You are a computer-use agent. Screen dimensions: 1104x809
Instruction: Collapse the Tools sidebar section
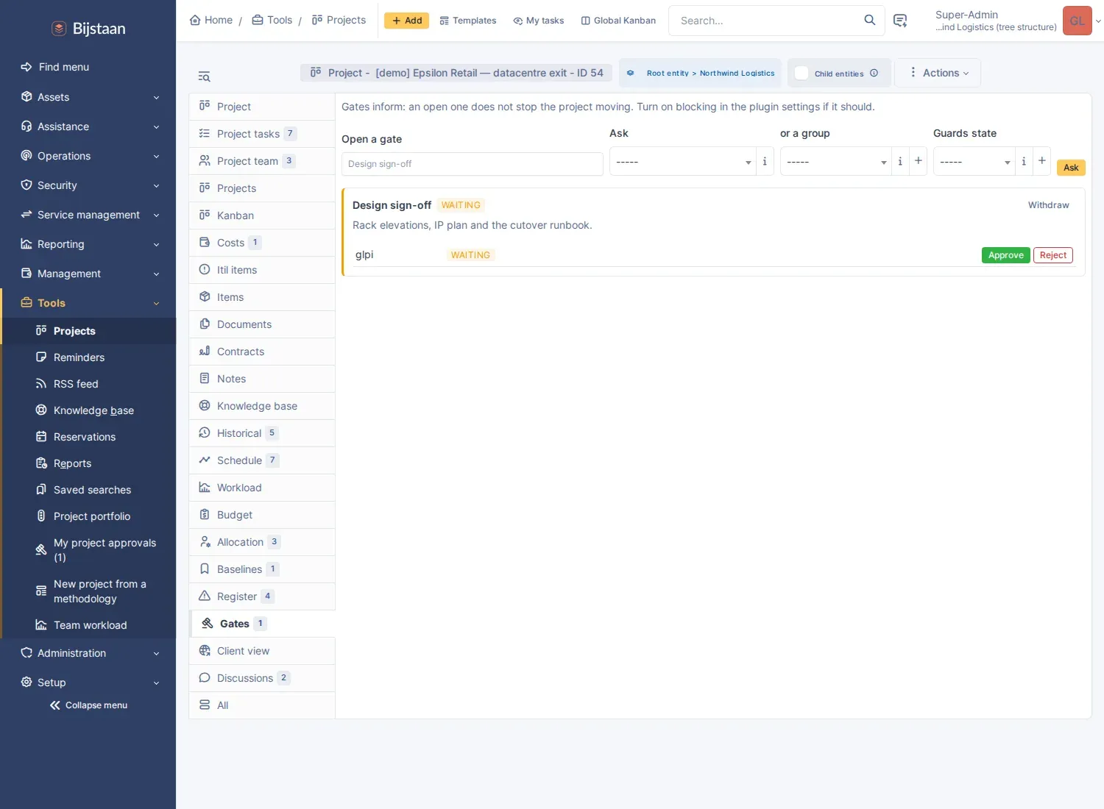(88, 303)
